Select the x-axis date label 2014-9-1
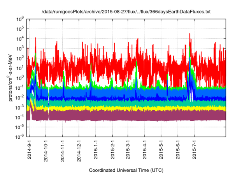Screen dimensions: 249x174 pos(29,150)
